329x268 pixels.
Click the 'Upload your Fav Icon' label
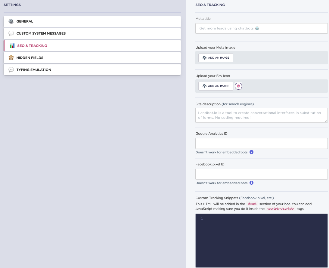(x=213, y=76)
